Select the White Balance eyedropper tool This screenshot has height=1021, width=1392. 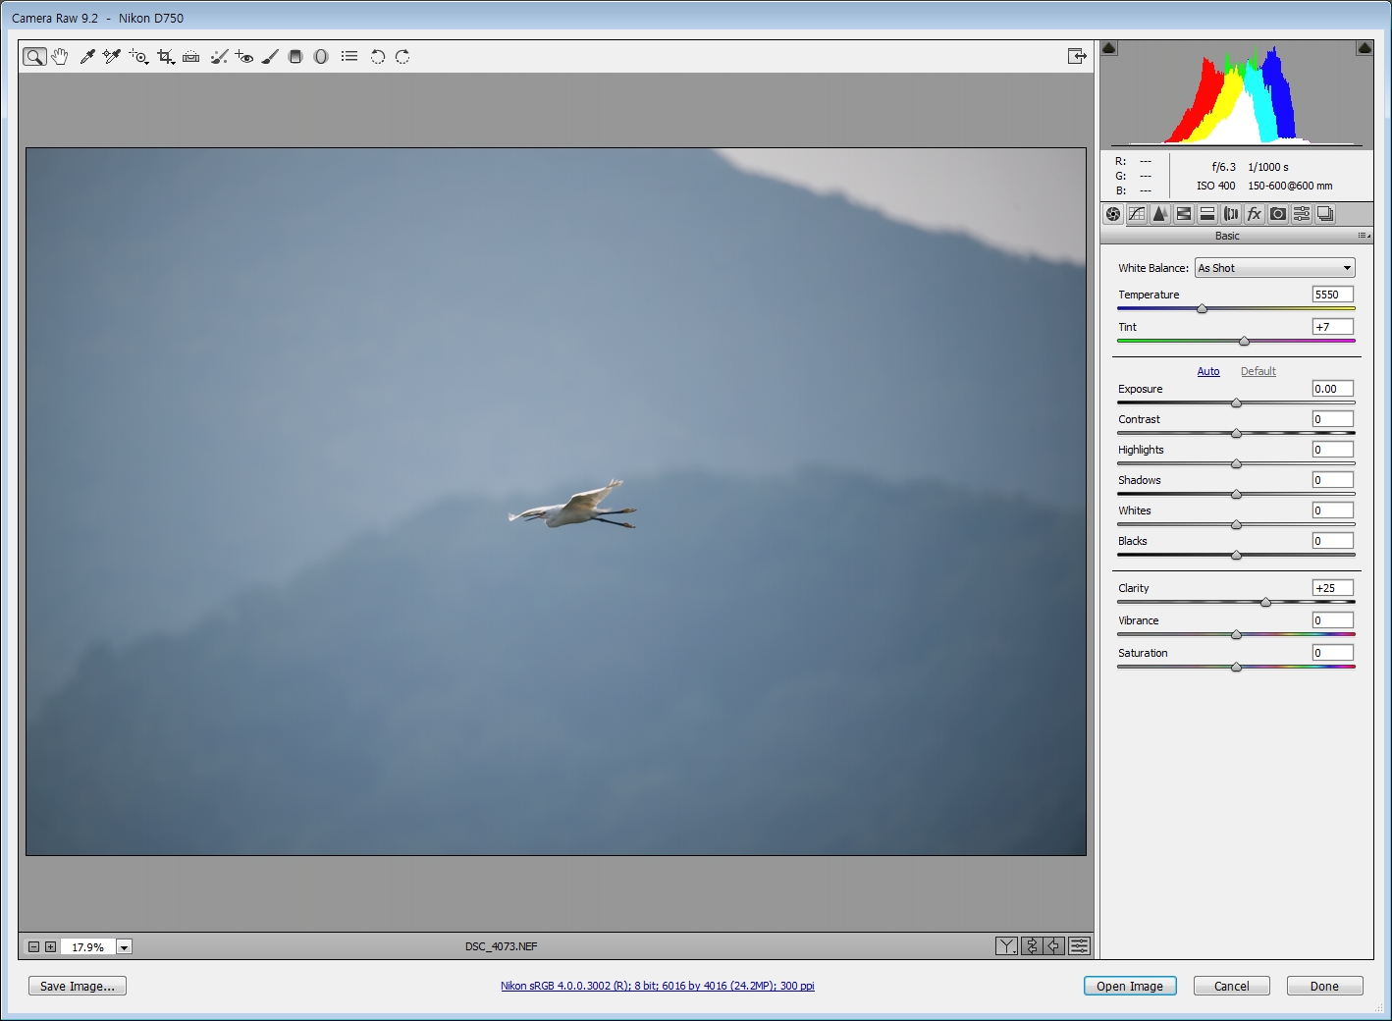click(x=87, y=57)
